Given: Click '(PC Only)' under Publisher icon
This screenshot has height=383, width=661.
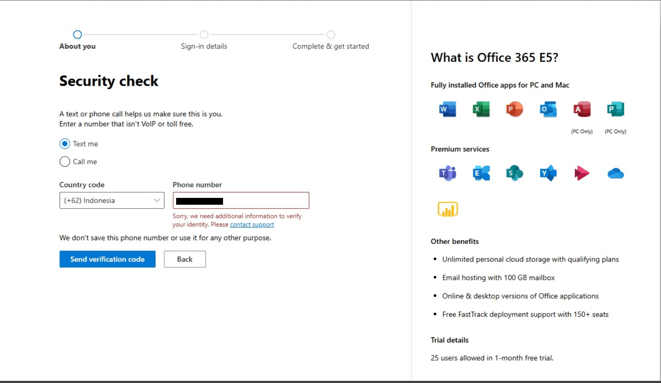Looking at the screenshot, I should pos(615,131).
